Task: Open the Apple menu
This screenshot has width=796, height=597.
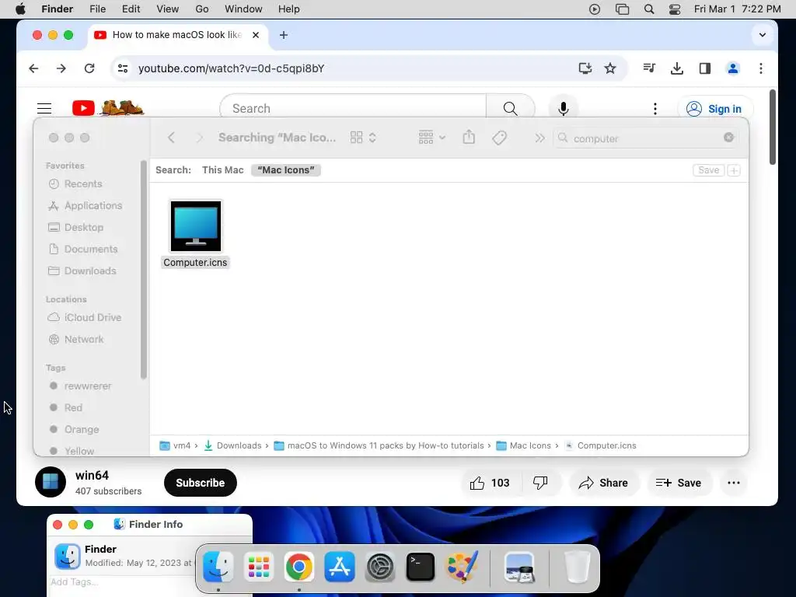Action: click(20, 9)
